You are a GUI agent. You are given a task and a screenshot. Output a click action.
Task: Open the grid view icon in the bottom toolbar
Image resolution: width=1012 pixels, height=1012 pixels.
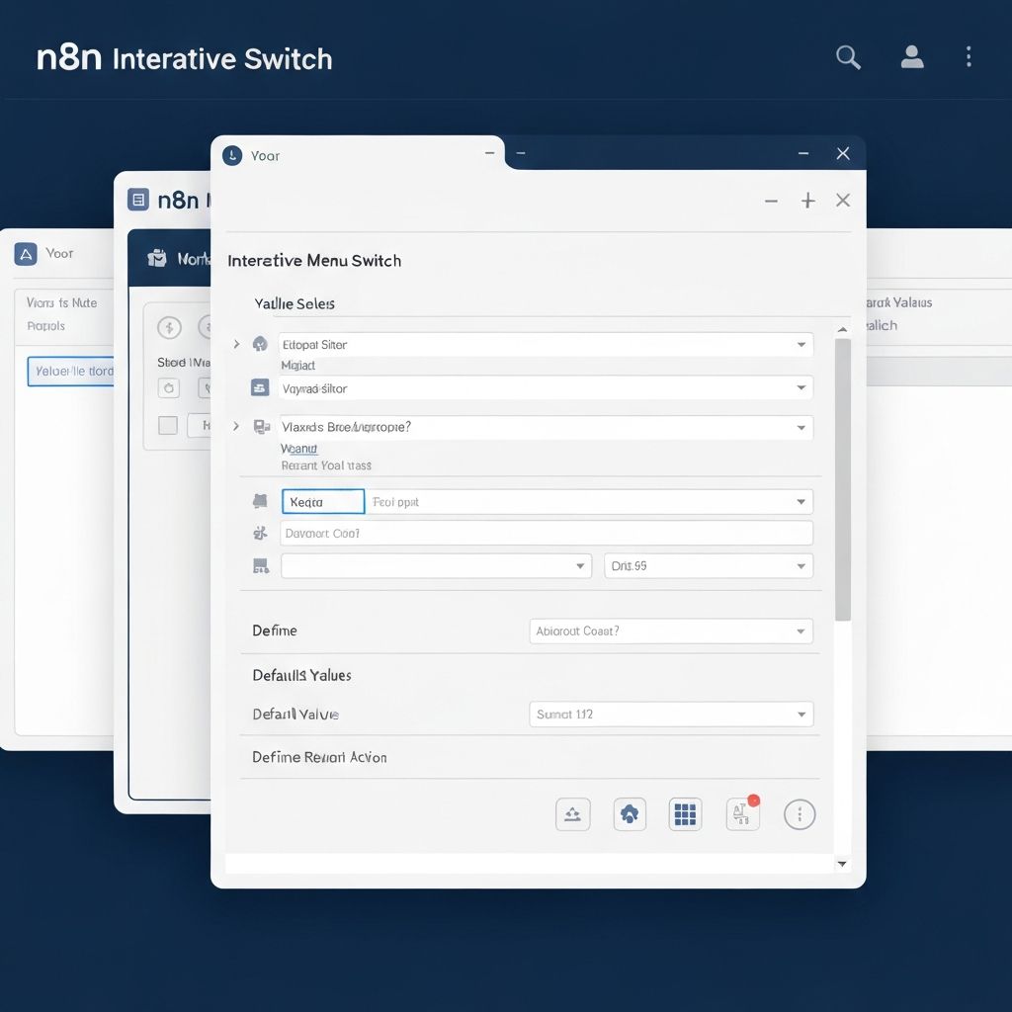pyautogui.click(x=685, y=814)
